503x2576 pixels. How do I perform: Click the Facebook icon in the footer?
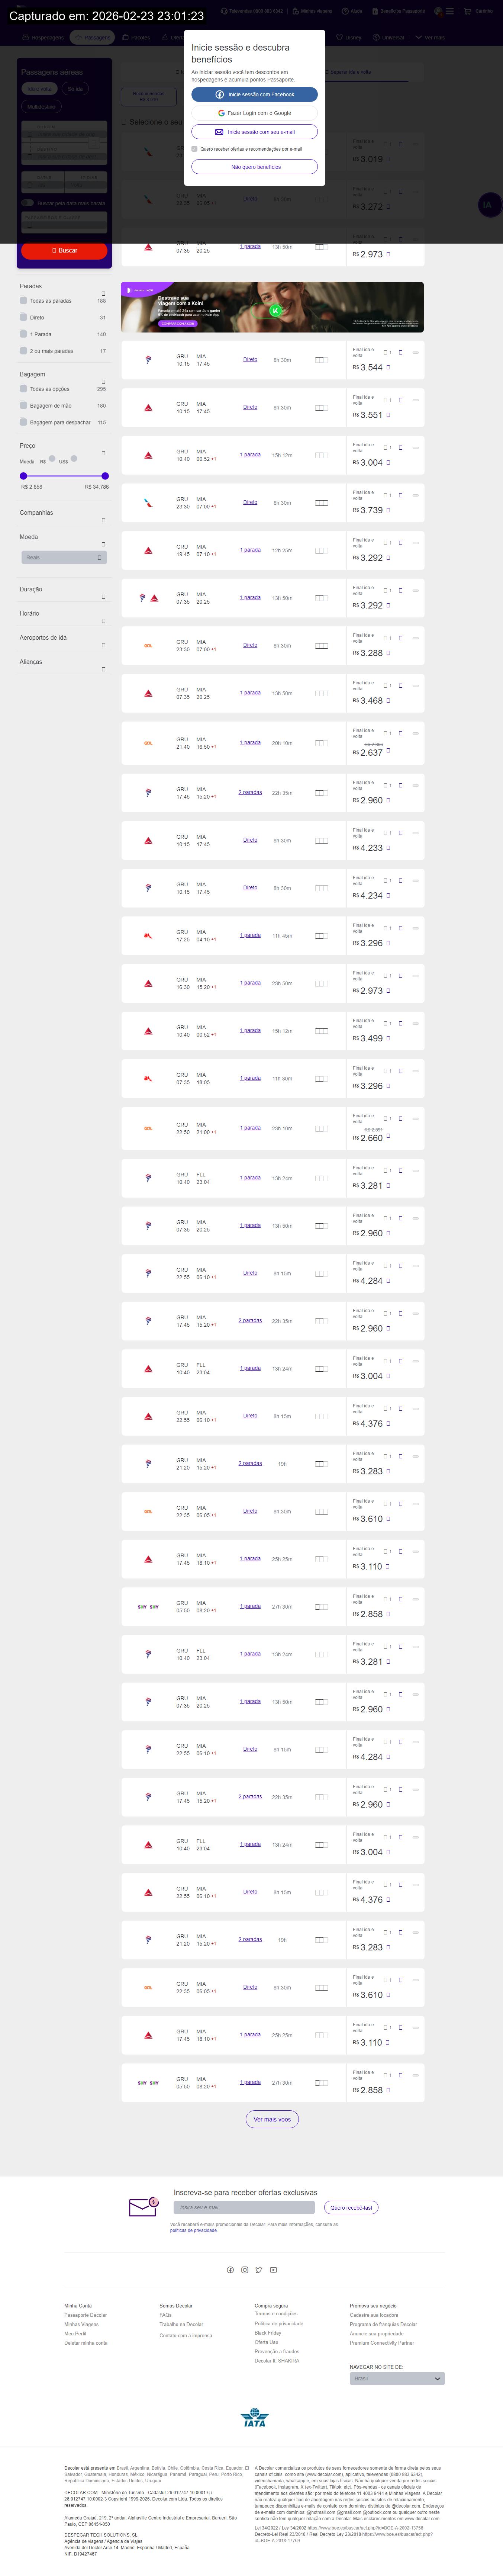tap(230, 2270)
